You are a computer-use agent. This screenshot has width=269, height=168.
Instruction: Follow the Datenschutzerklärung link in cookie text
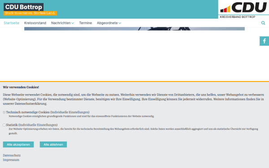30,104
